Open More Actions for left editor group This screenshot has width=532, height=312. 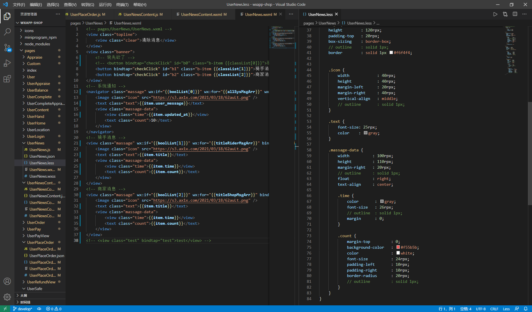[x=291, y=14]
